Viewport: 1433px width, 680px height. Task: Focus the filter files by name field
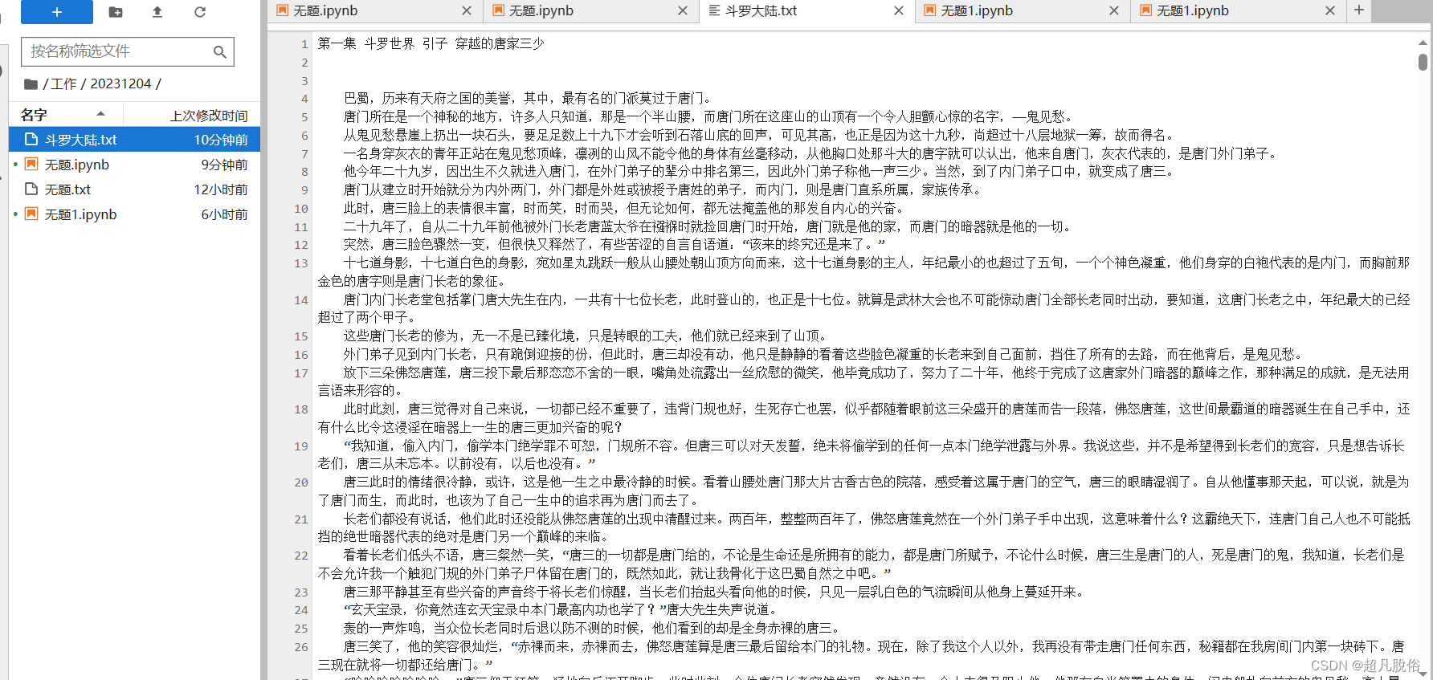pyautogui.click(x=127, y=51)
